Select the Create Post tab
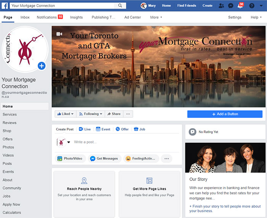 coord(65,129)
